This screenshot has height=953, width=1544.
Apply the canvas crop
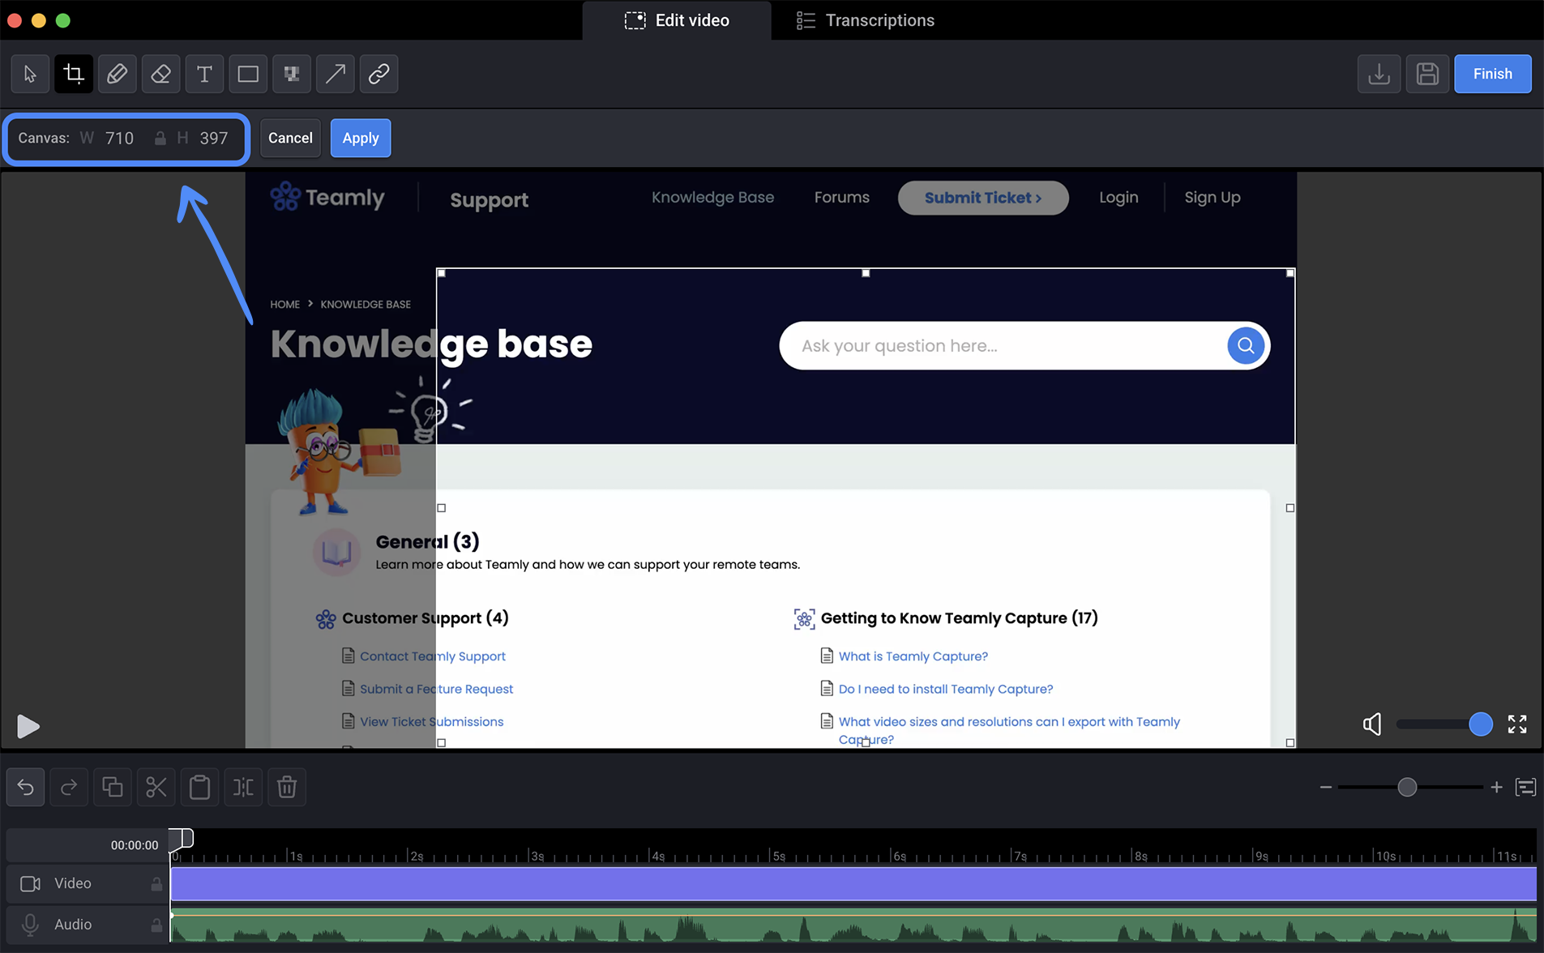361,138
